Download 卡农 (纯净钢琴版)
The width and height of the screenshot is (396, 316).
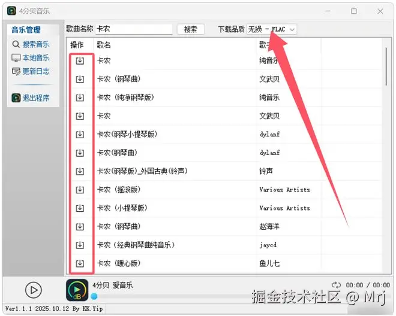coord(80,98)
